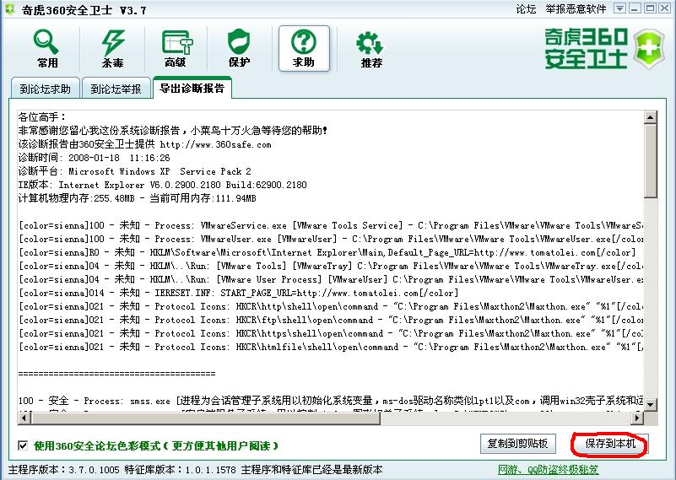Select the 杀毒 lightning bolt icon
Image resolution: width=676 pixels, height=480 pixels.
pyautogui.click(x=113, y=49)
